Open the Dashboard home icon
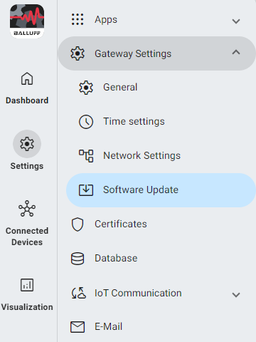Viewport: 256px width, 342px height. pos(27,78)
